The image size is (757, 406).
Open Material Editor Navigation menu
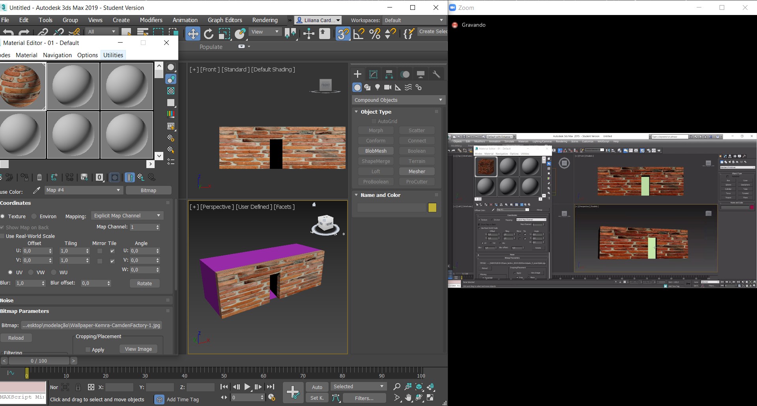pyautogui.click(x=57, y=55)
